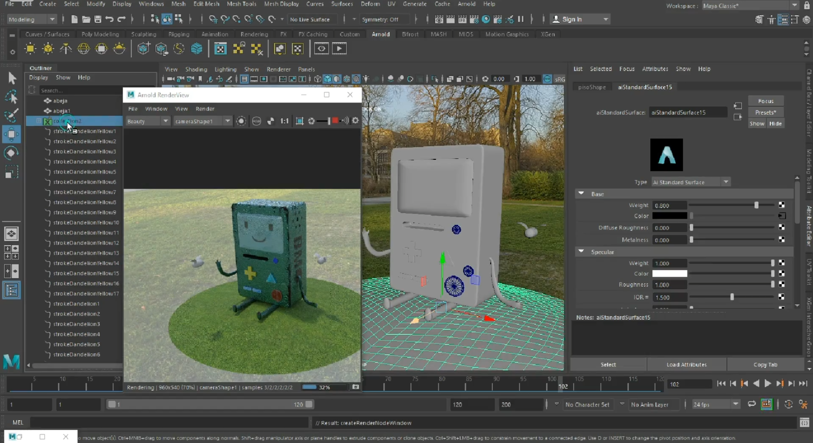The width and height of the screenshot is (813, 443).
Task: Create an Arnold light portal from the shelf
Action: pos(101,49)
